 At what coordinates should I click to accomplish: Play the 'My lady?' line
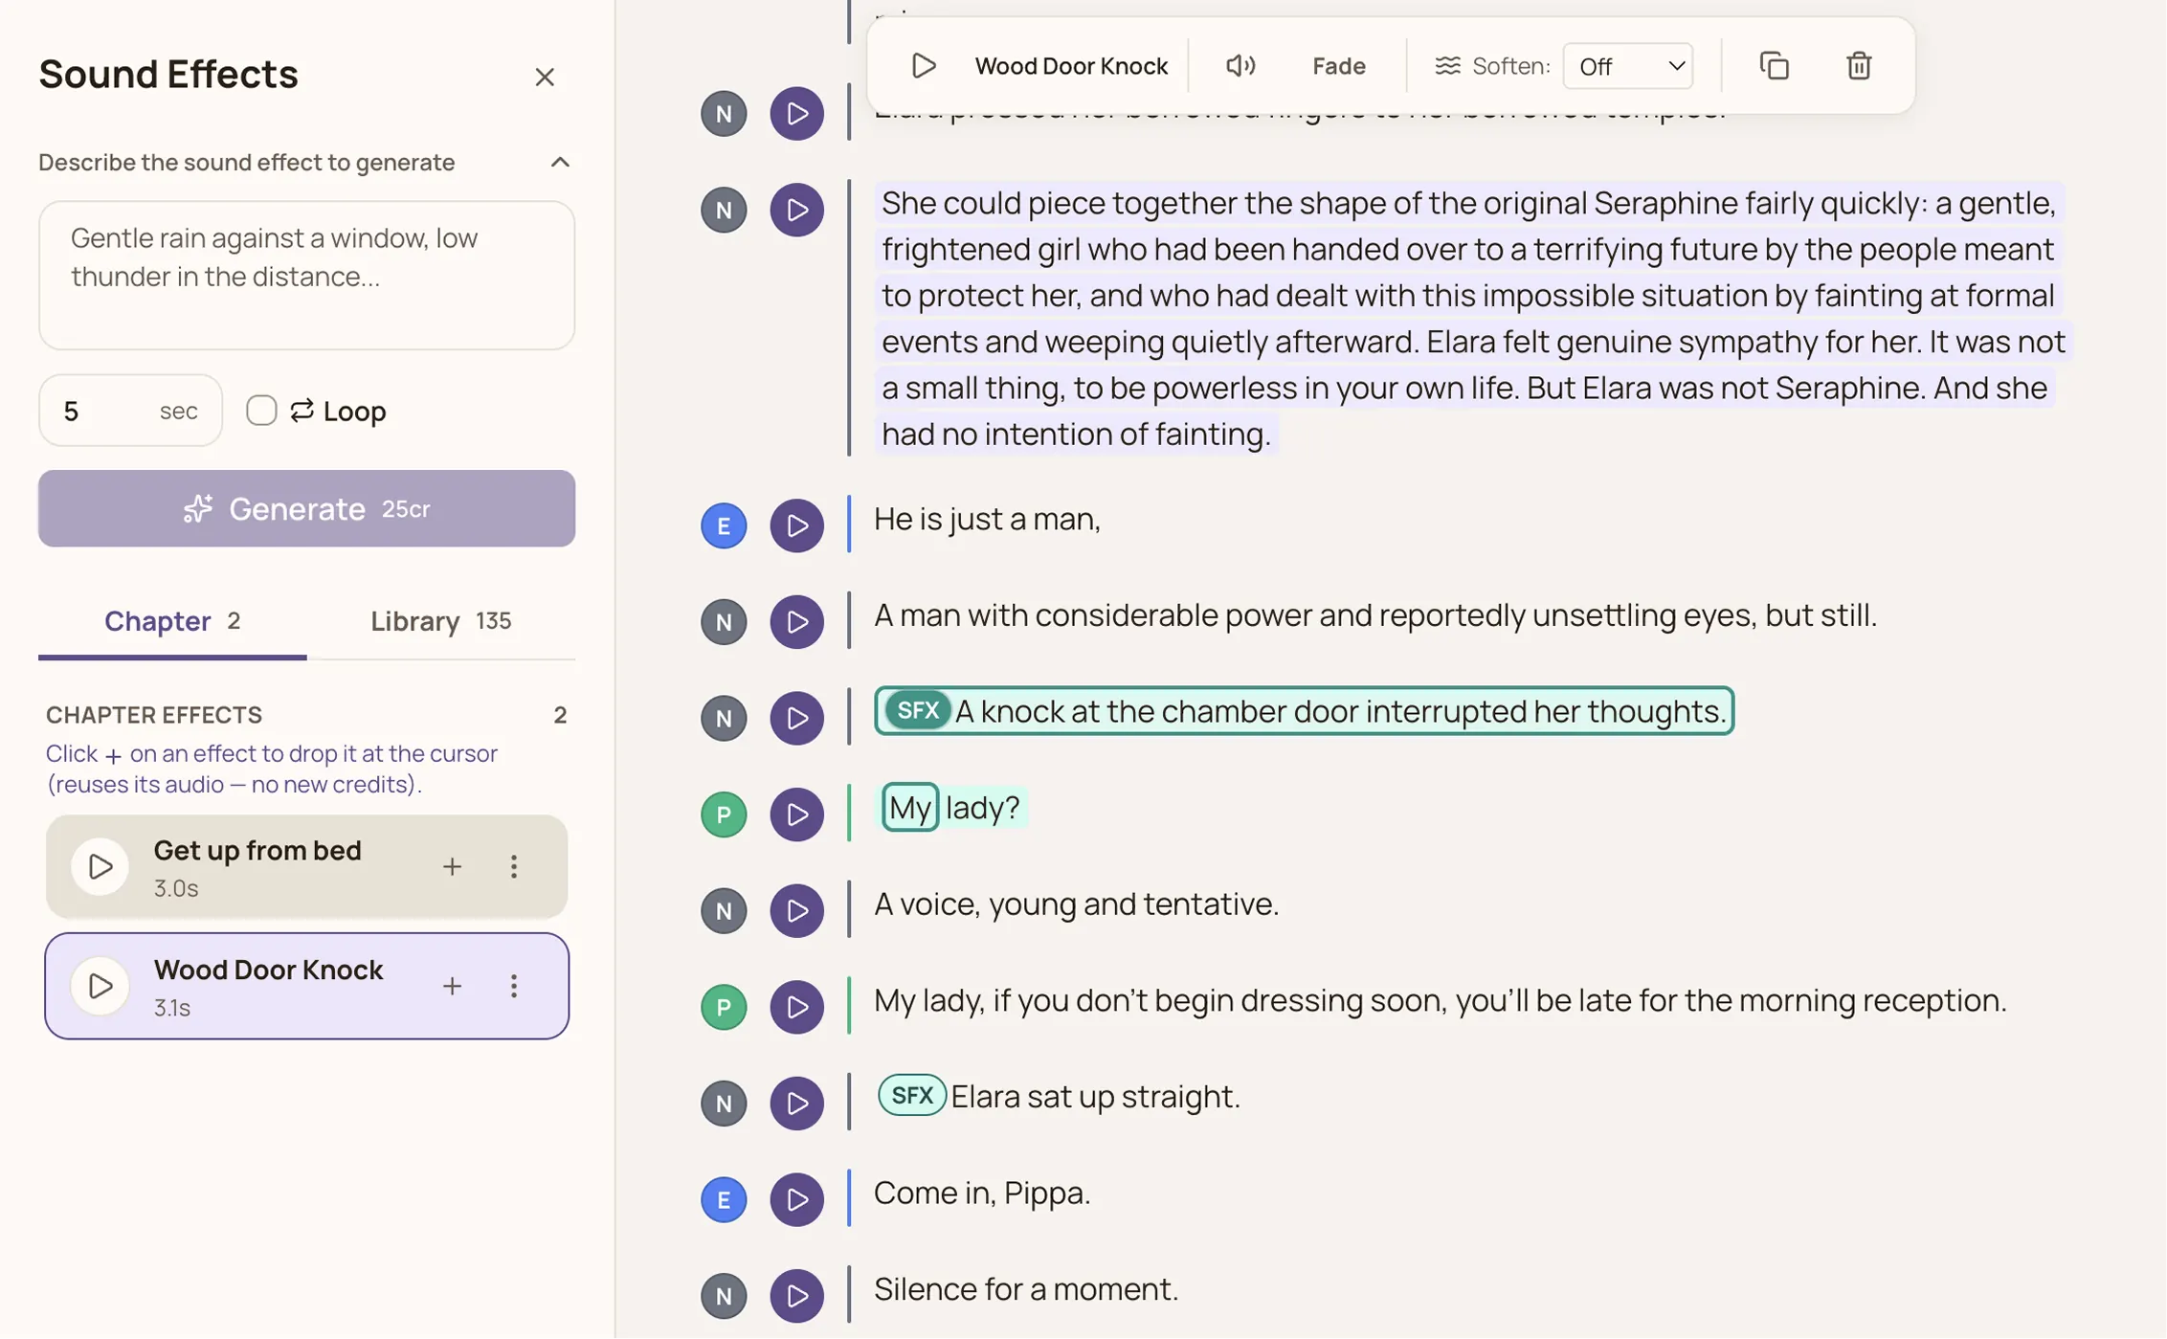[796, 815]
